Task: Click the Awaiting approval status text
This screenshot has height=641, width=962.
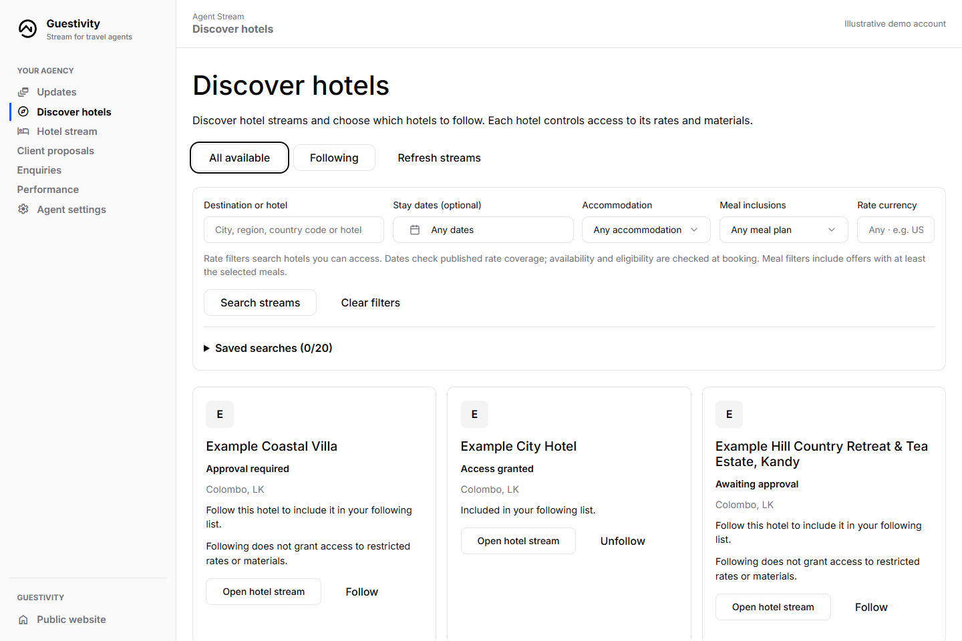Action: click(757, 484)
